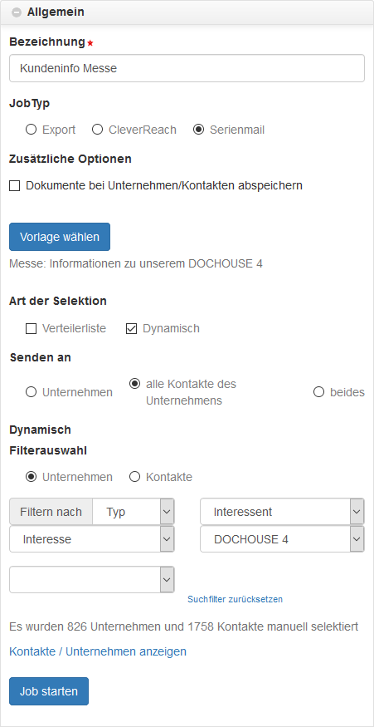374x727 pixels.
Task: Select the beides send option
Action: pyautogui.click(x=318, y=392)
